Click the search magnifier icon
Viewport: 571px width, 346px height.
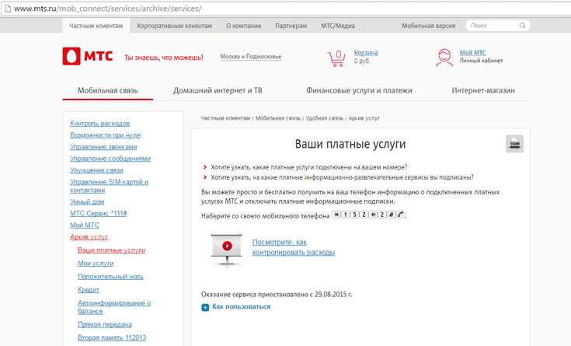[x=523, y=26]
